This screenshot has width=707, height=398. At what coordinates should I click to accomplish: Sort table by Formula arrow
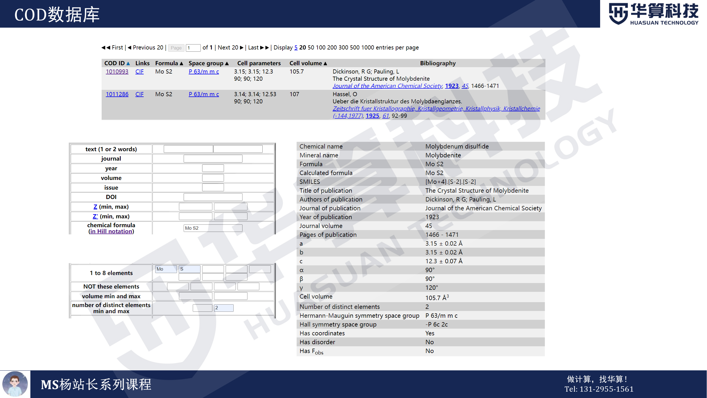181,64
